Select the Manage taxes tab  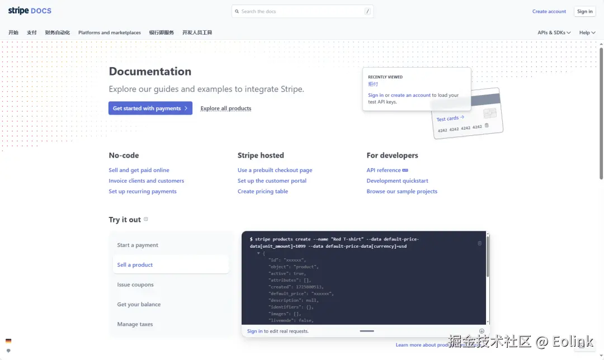click(171, 324)
